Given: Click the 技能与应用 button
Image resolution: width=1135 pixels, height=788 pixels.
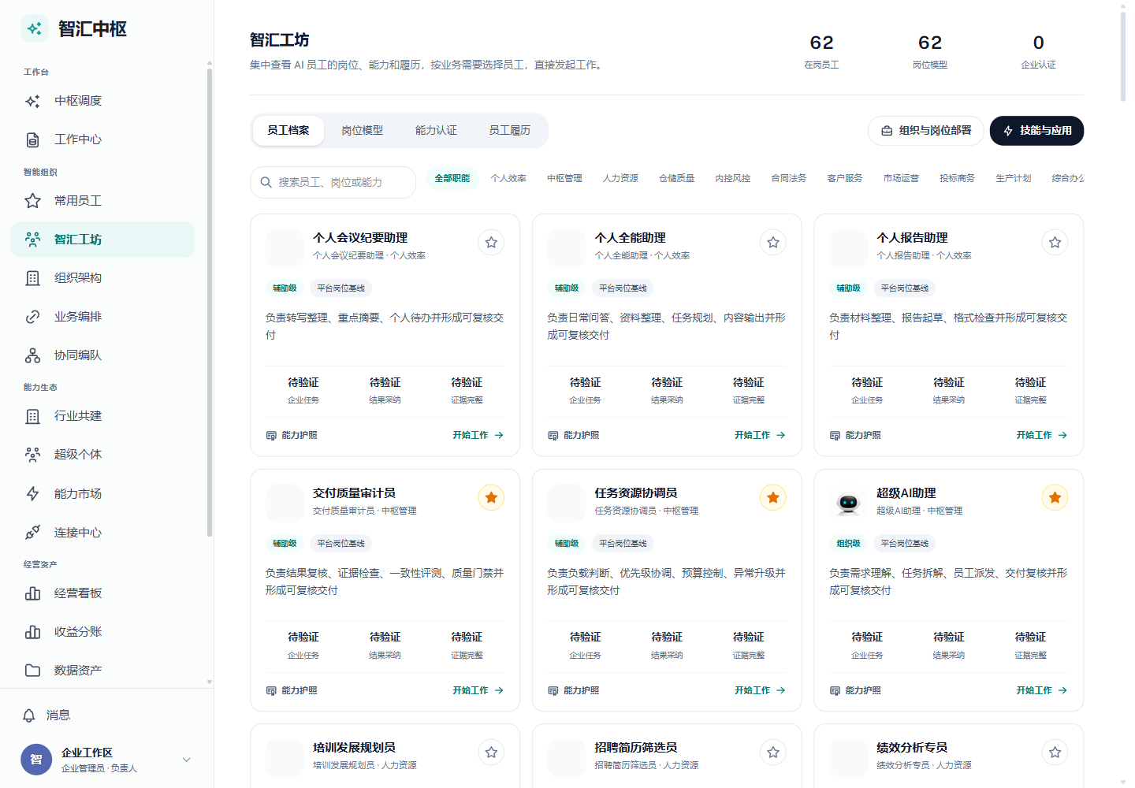Looking at the screenshot, I should (1036, 131).
